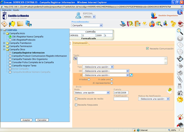The width and height of the screenshot is (184, 132).
Task: Expand the Campaña.Tramitacion folder
Action: (4, 43)
